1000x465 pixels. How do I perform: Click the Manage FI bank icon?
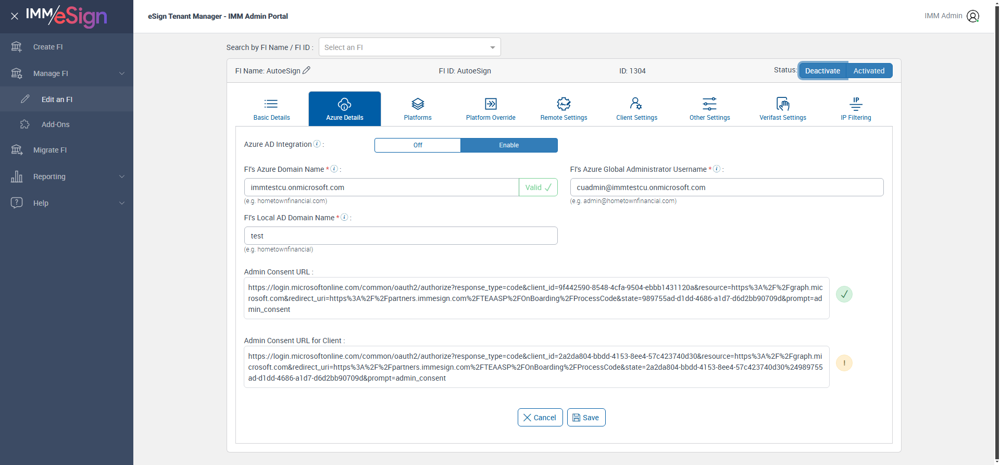17,73
